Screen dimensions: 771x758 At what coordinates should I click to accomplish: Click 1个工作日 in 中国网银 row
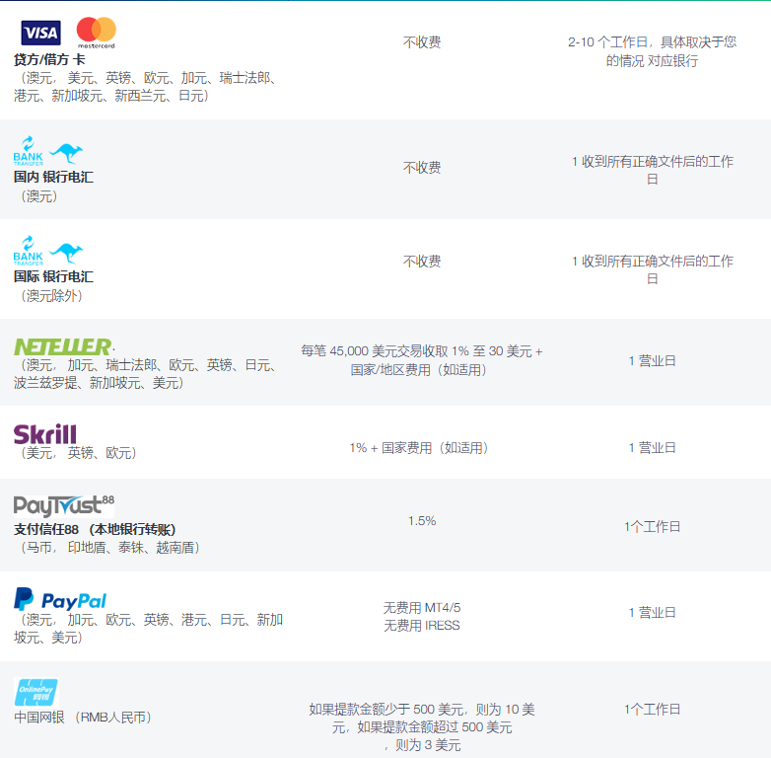[652, 710]
